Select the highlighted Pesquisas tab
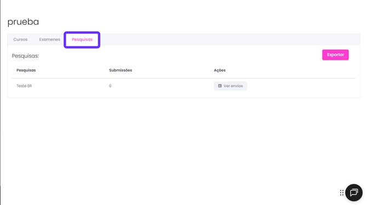The image size is (367, 205). pos(82,39)
